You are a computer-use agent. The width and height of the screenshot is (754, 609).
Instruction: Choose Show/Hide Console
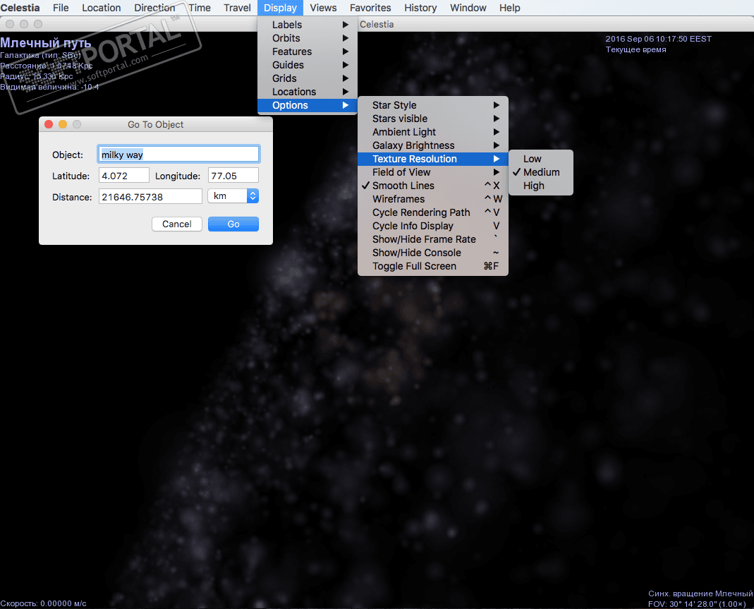tap(433, 253)
